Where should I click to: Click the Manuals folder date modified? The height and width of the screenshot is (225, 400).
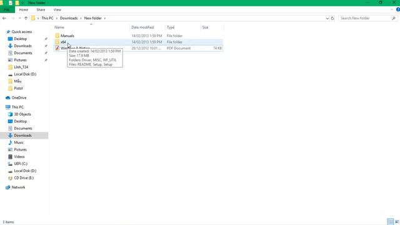[x=147, y=36]
